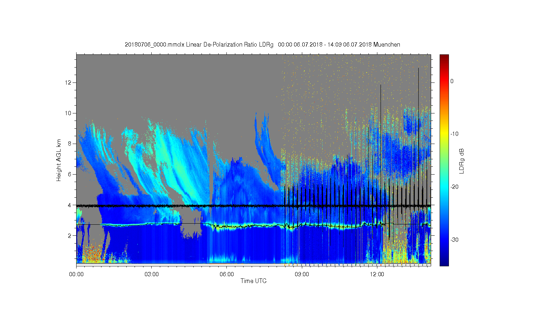Click the colorbar value -20
The width and height of the screenshot is (534, 320).
point(454,187)
